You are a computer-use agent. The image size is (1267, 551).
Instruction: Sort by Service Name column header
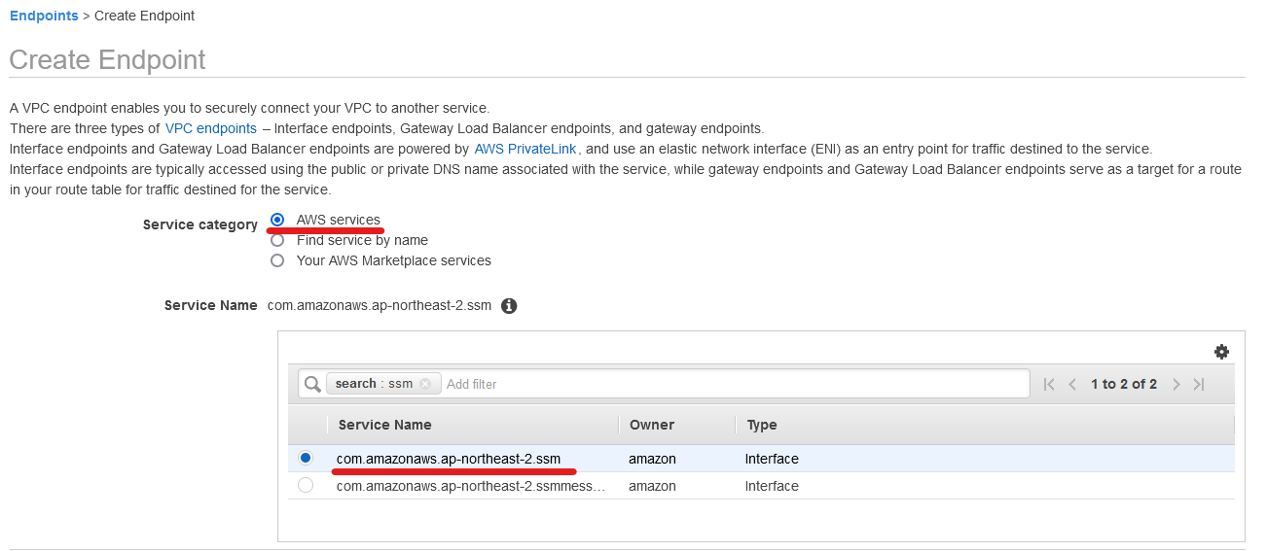[x=384, y=425]
